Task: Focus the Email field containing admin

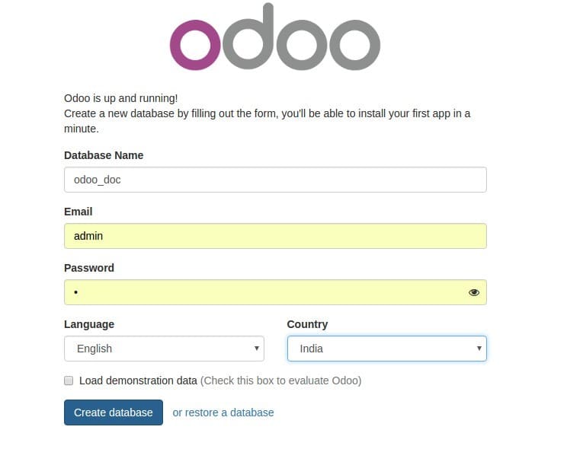Action: click(x=276, y=236)
